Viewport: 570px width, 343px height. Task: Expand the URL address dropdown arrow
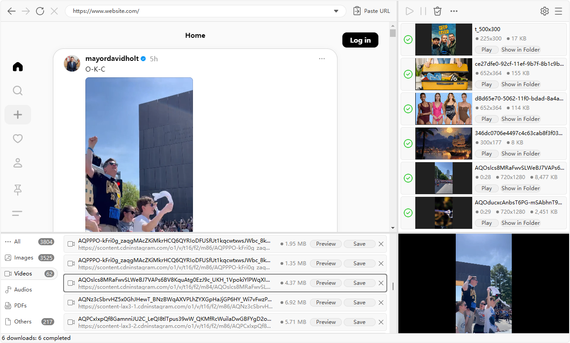point(336,11)
